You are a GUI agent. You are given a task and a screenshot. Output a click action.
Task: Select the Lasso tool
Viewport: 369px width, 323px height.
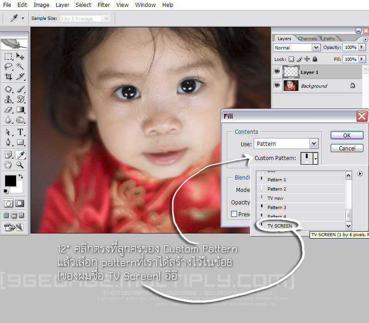(x=8, y=66)
